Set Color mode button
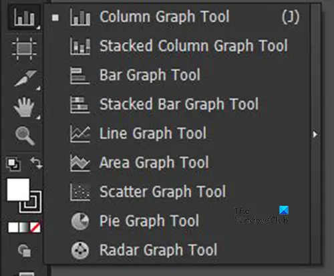334x276 pixels. 13,227
